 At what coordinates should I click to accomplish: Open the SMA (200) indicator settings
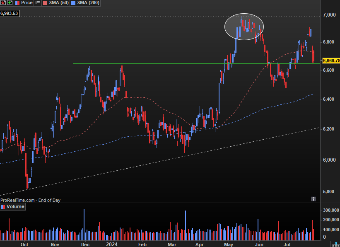point(88,2)
